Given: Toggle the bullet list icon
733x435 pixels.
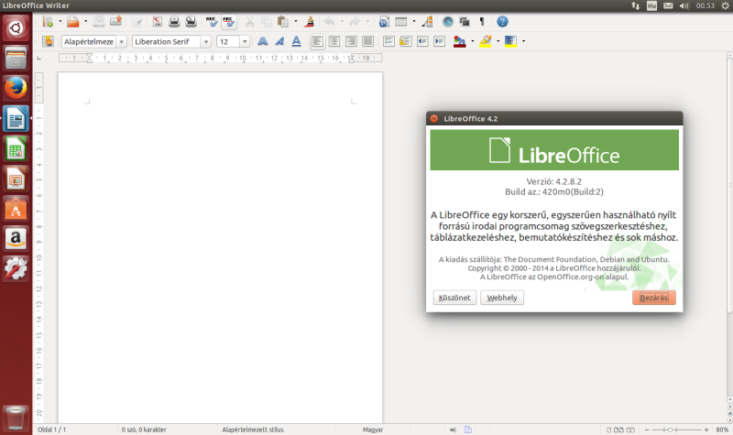Looking at the screenshot, I should (405, 41).
